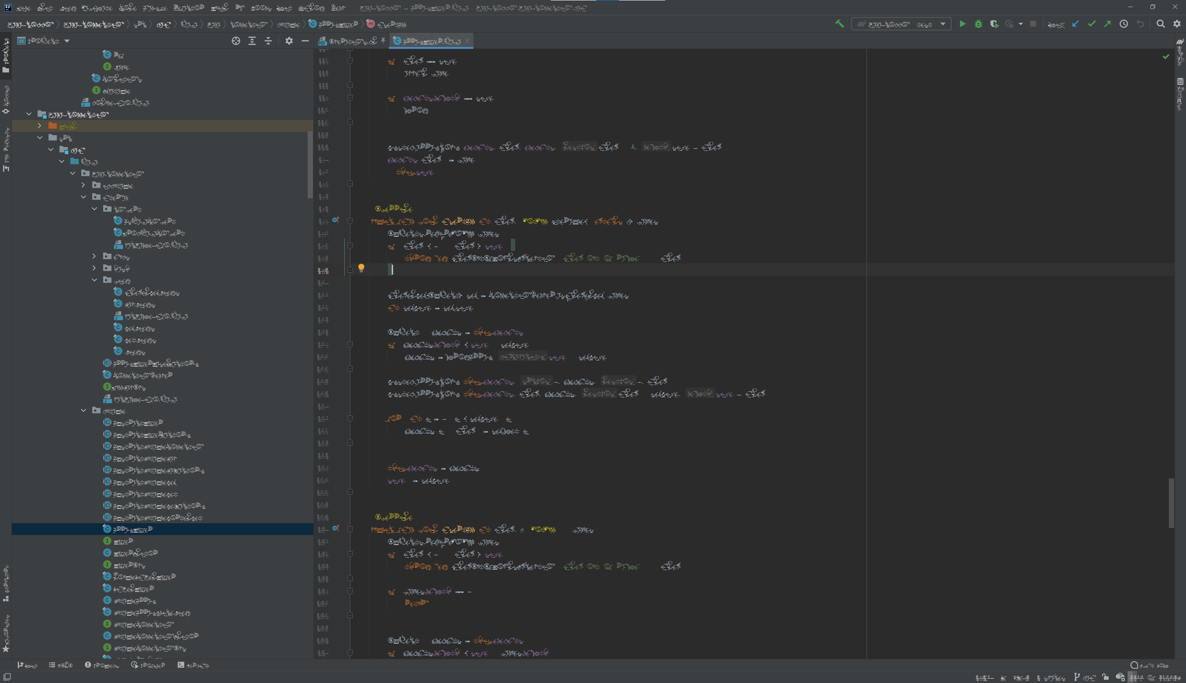Open IDE settings via the top-right gear
The width and height of the screenshot is (1186, 683).
click(1177, 24)
